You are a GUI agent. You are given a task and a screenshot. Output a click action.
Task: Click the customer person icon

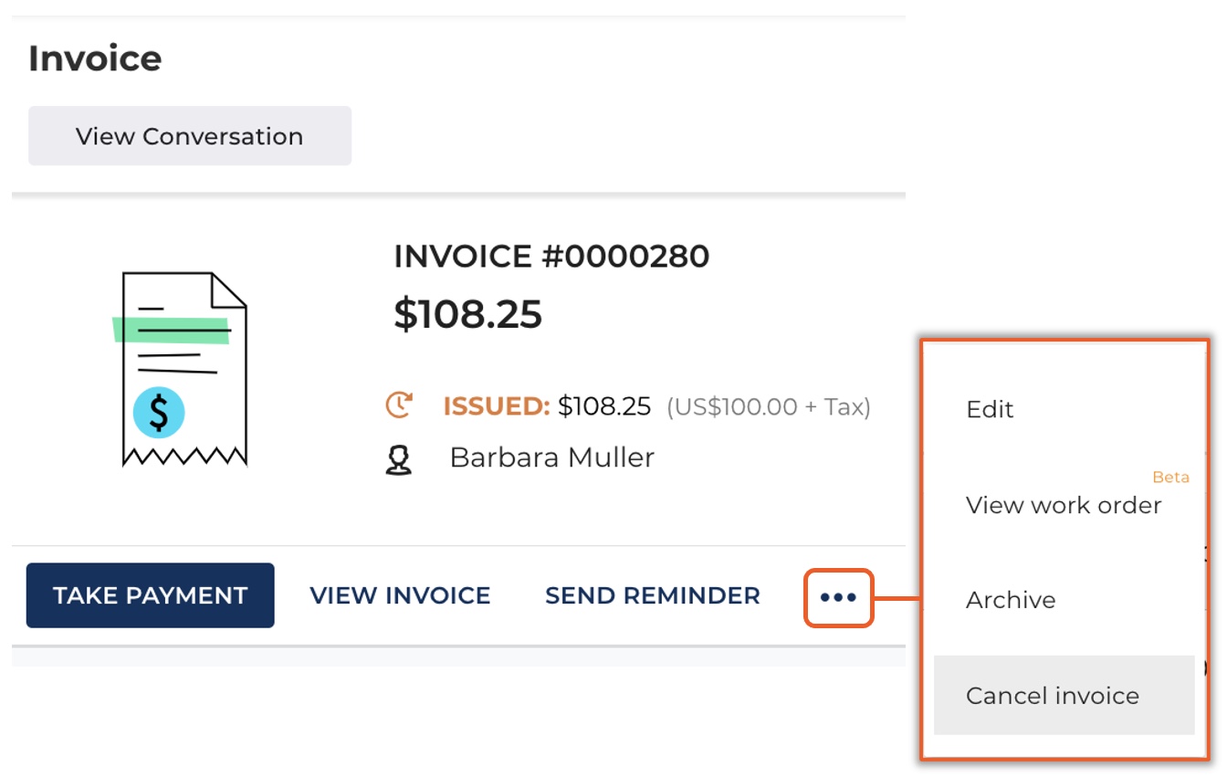(x=398, y=459)
